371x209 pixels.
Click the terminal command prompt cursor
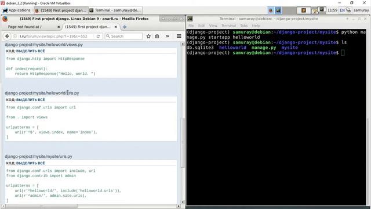[x=343, y=53]
